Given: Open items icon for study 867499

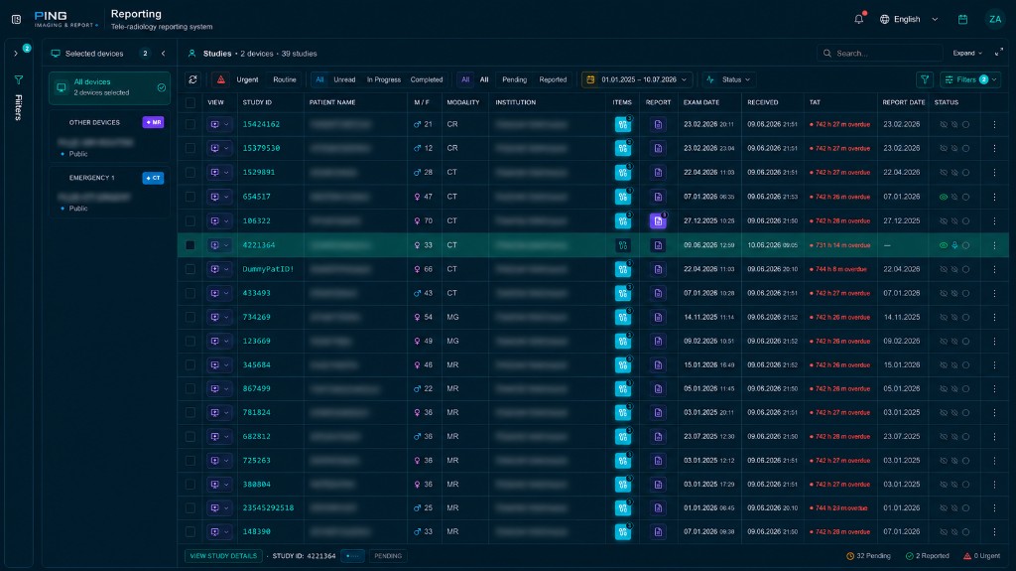Looking at the screenshot, I should [x=623, y=388].
